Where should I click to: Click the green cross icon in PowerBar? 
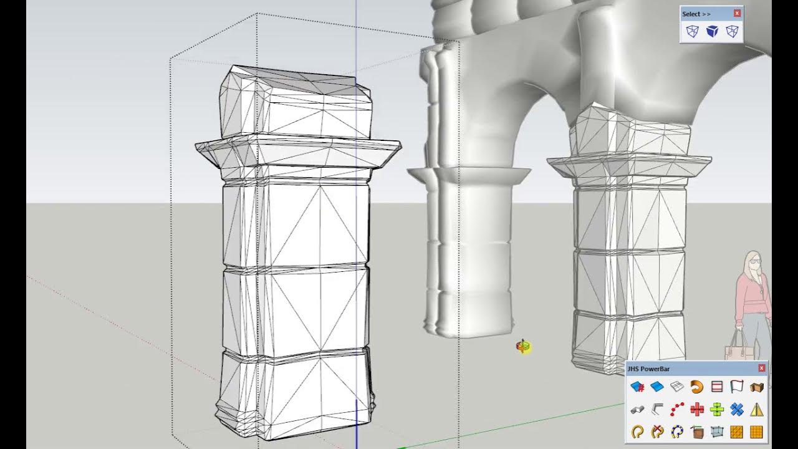click(x=717, y=410)
